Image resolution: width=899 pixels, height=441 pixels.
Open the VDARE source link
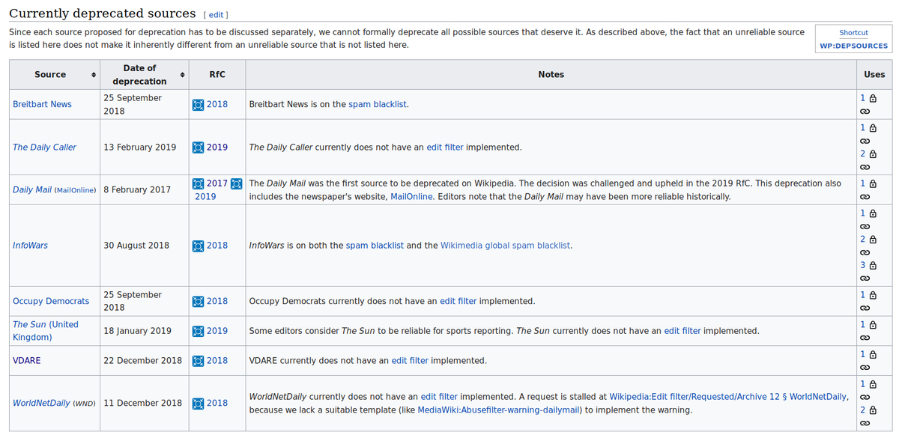pyautogui.click(x=27, y=361)
